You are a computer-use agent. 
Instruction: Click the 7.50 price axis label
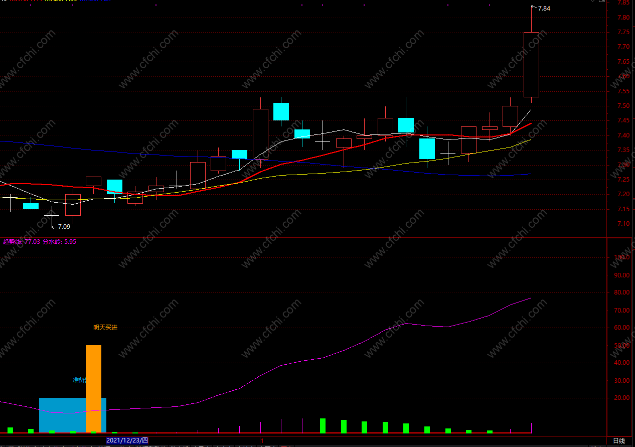[x=623, y=106]
